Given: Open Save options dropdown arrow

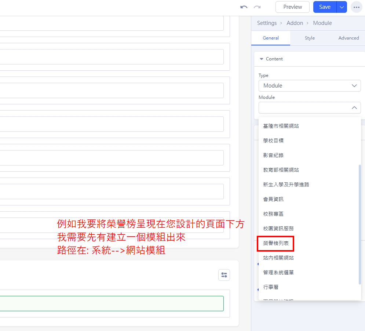Looking at the screenshot, I should pos(342,7).
